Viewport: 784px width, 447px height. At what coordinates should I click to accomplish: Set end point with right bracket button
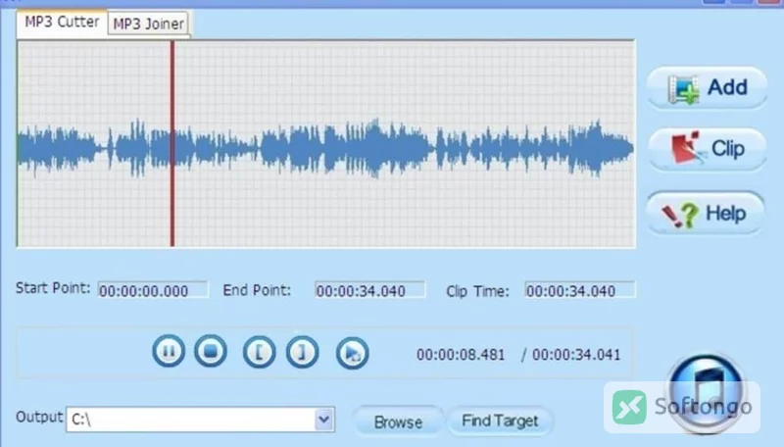[302, 352]
